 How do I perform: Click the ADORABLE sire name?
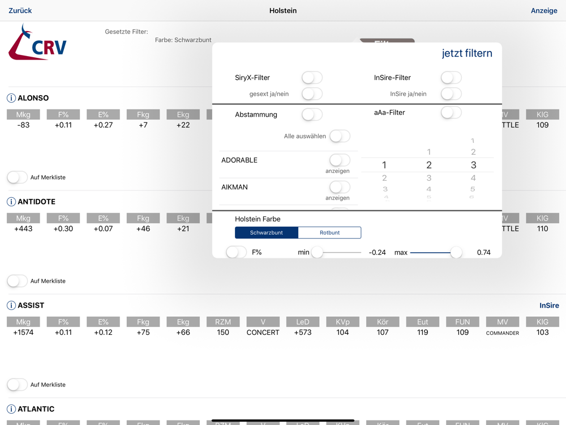pos(239,160)
